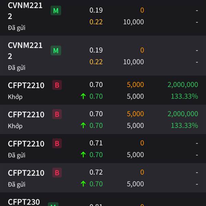Viewport: 206px width, 206px height.
Task: Tap the red B badge on the 0.71 order
Action: click(57, 143)
